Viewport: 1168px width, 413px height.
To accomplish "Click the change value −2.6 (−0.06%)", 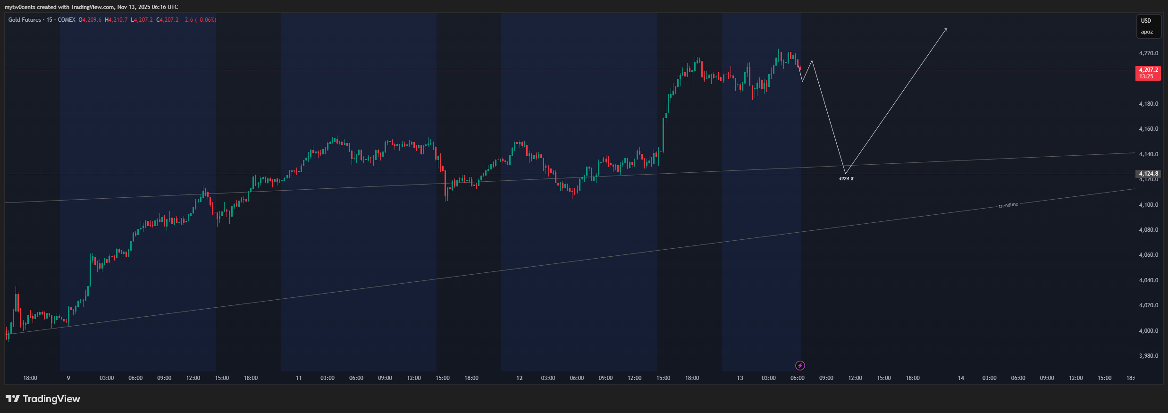I will click(199, 20).
